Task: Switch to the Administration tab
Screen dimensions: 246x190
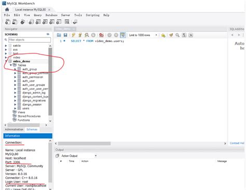Action: pyautogui.click(x=14, y=129)
